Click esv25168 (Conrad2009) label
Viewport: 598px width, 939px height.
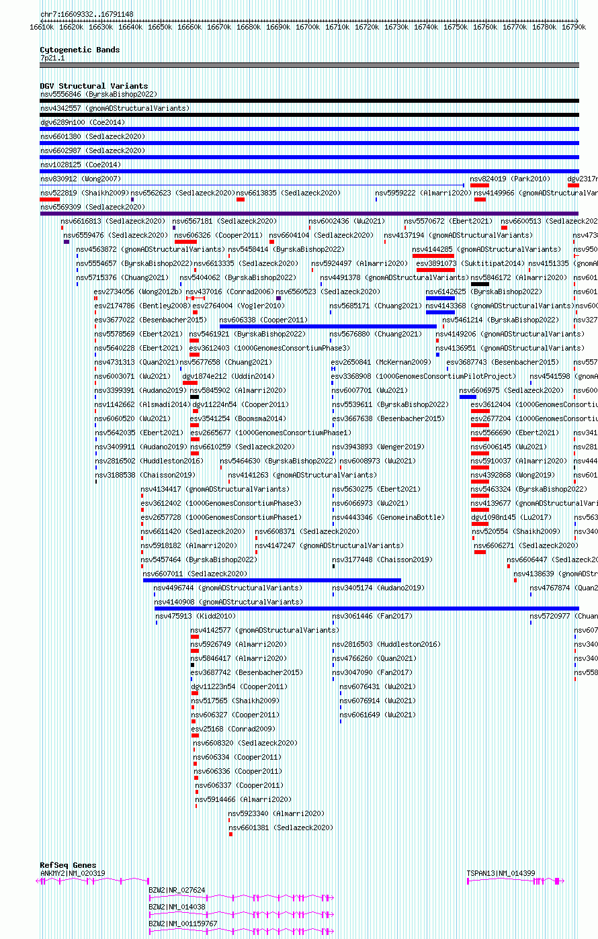tap(233, 729)
